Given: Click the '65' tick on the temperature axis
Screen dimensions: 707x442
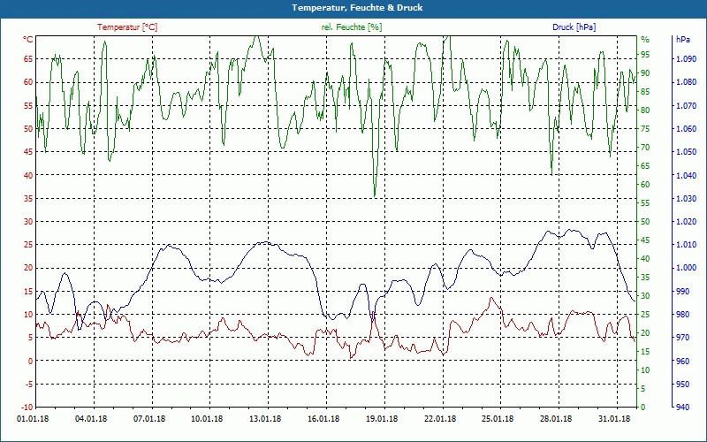Looking at the screenshot, I should coord(28,58).
